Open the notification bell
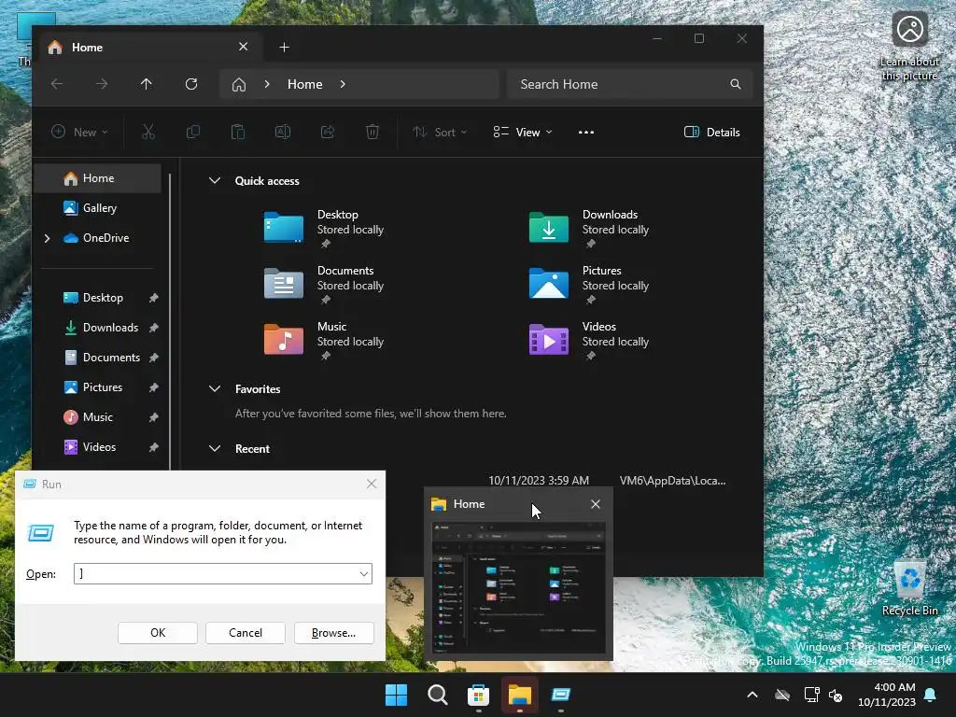 pyautogui.click(x=931, y=695)
